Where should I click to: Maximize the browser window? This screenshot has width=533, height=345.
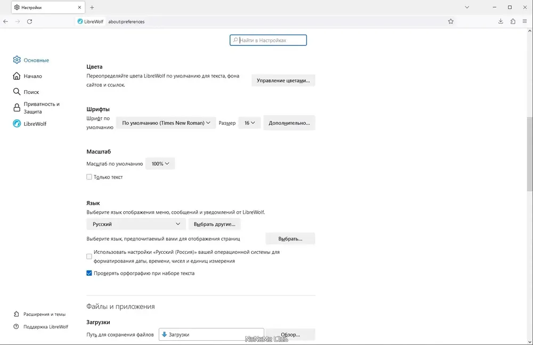pyautogui.click(x=510, y=7)
